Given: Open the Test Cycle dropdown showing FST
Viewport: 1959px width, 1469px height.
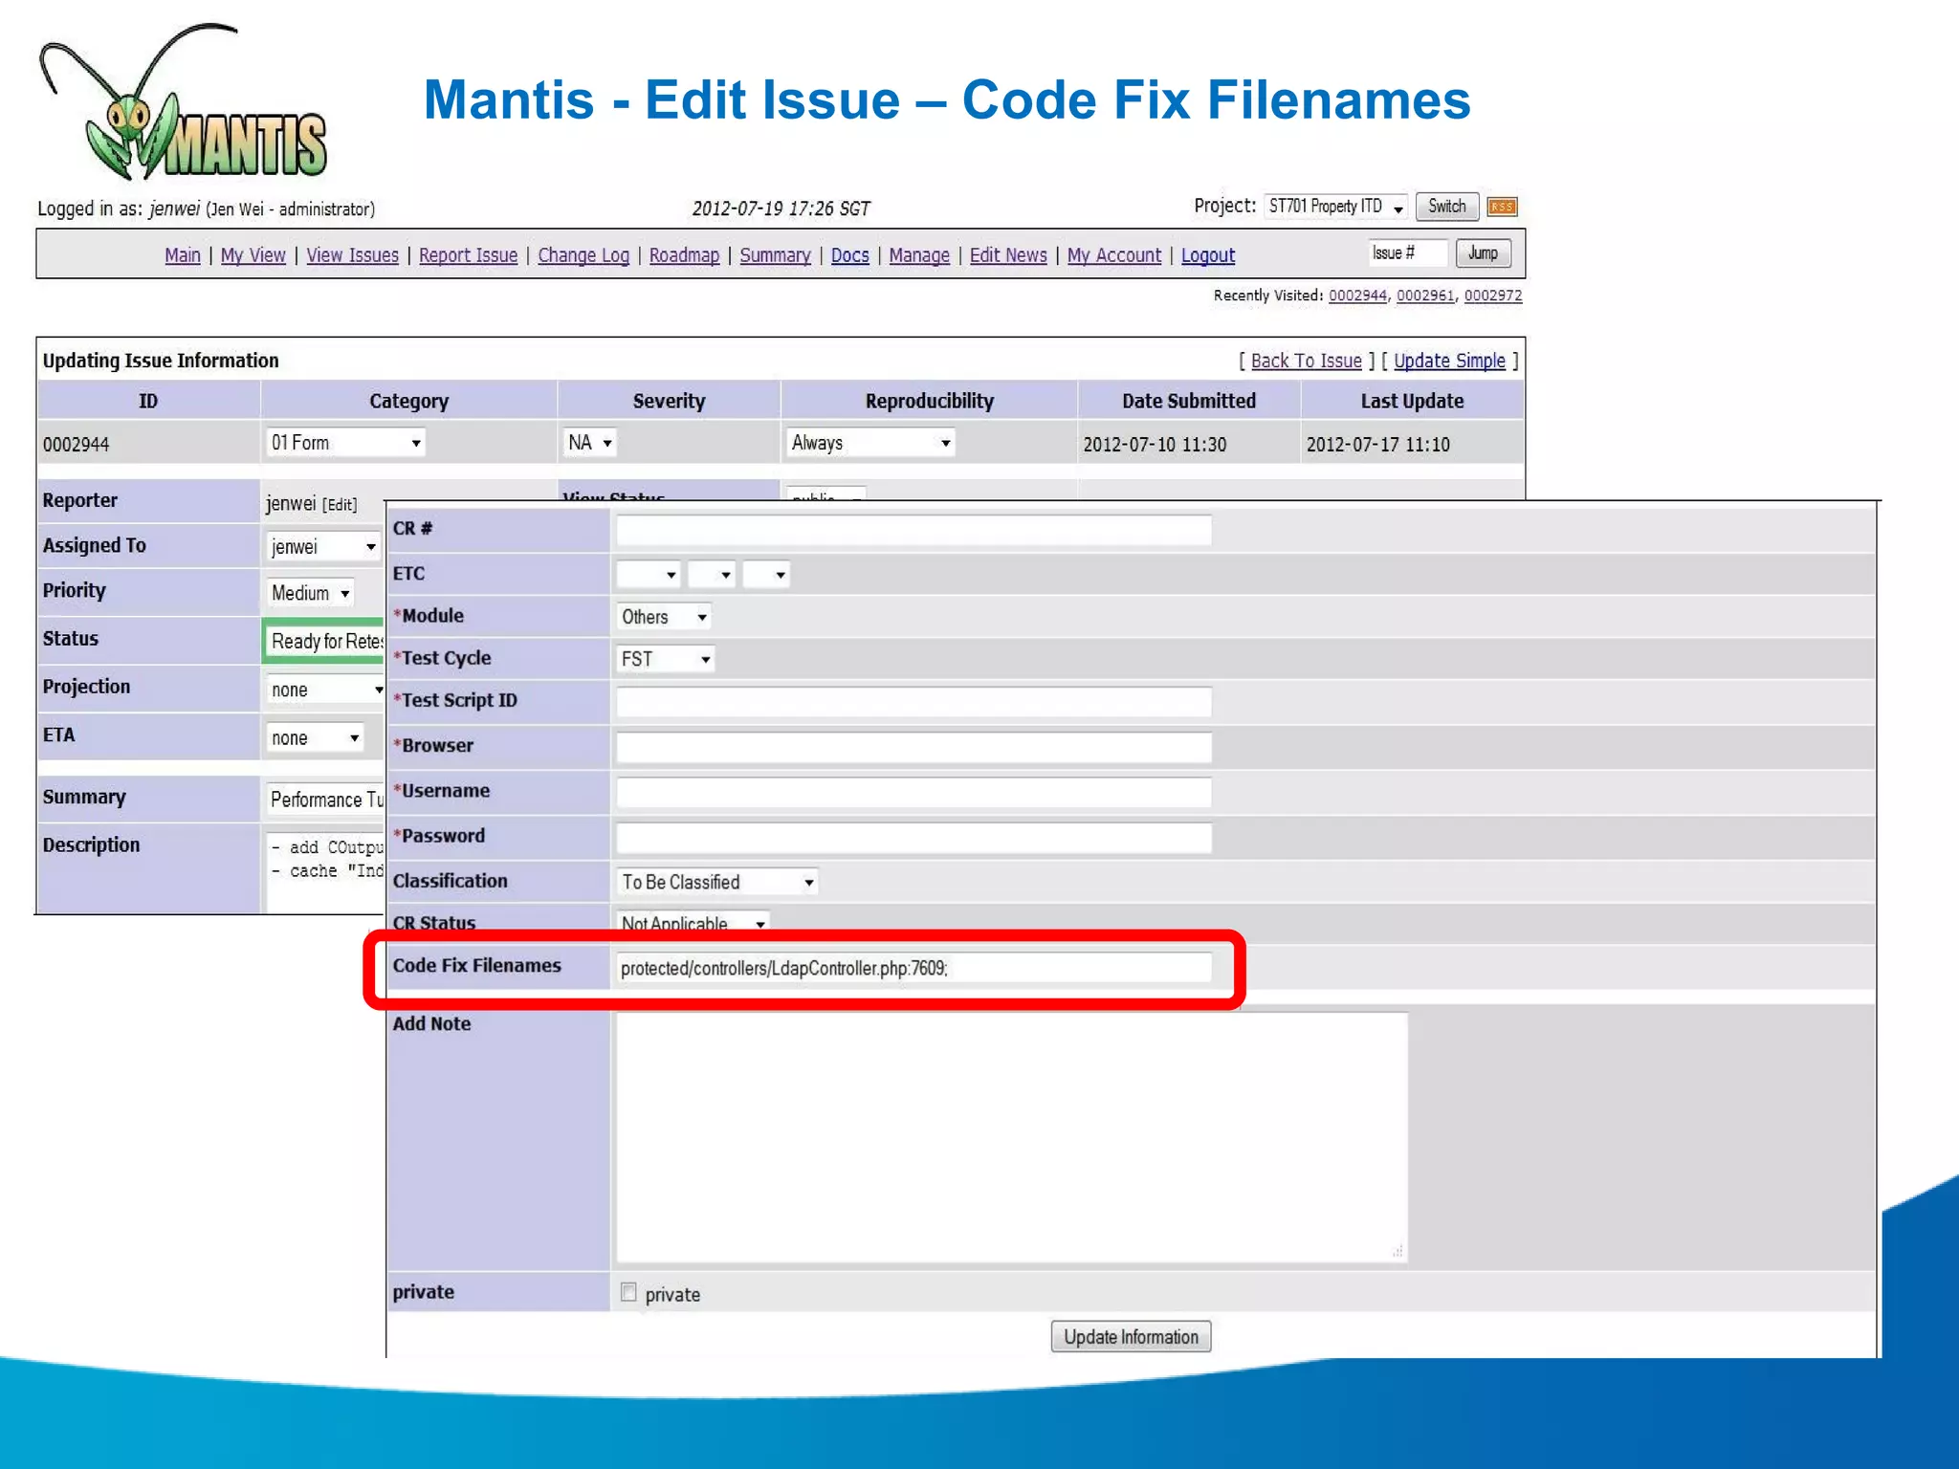Looking at the screenshot, I should [x=665, y=659].
